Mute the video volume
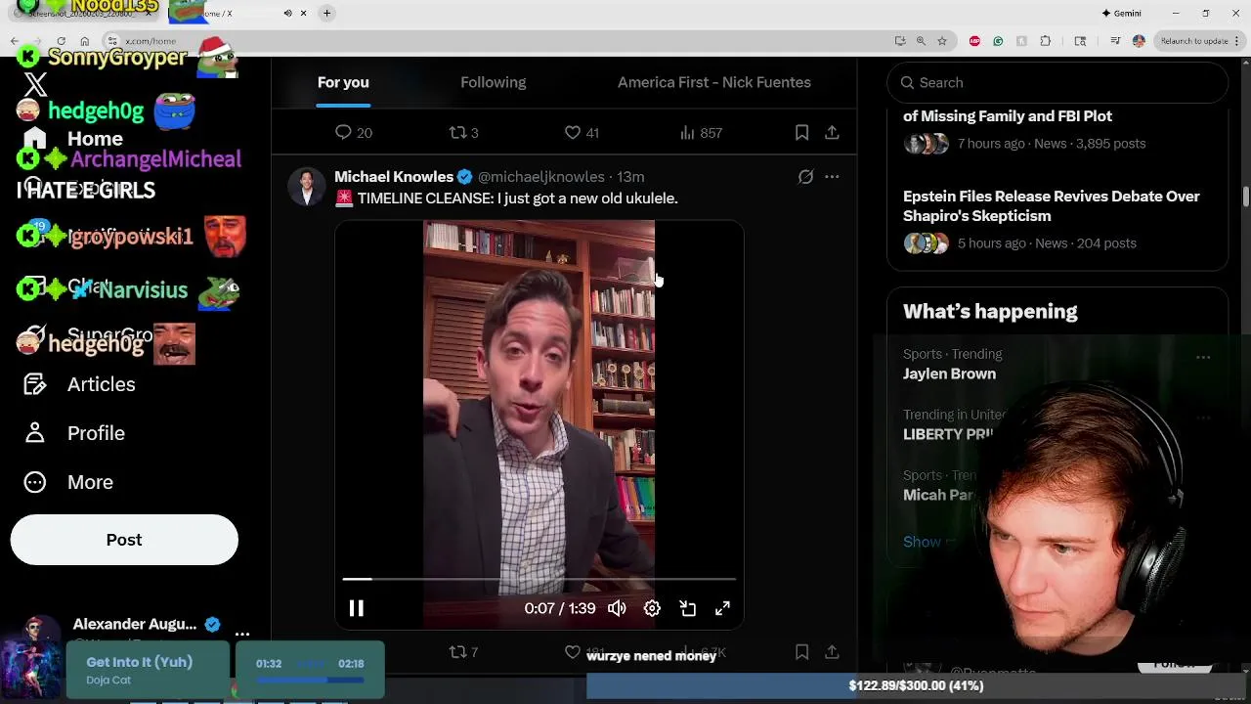 (x=617, y=608)
